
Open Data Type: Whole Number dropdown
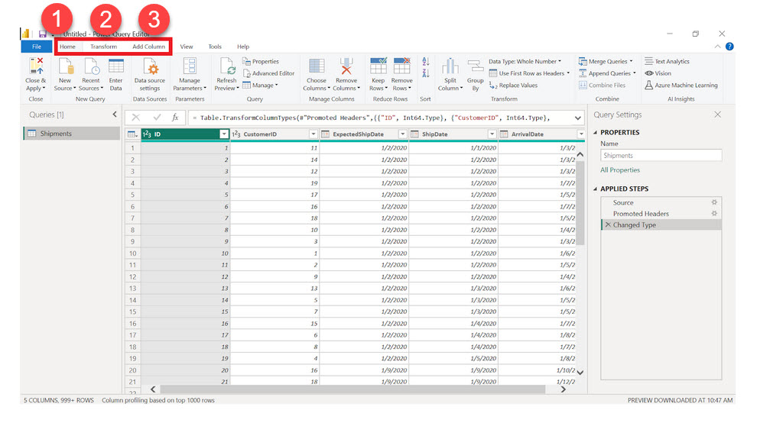point(525,61)
